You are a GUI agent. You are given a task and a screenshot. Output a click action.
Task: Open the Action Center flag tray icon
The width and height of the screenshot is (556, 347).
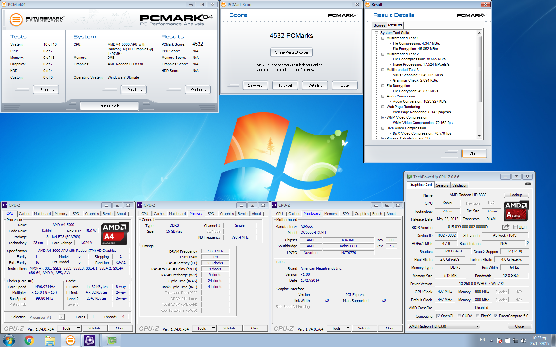pos(500,341)
